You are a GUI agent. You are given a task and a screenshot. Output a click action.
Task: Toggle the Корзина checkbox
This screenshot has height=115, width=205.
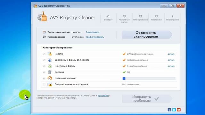[44, 72]
